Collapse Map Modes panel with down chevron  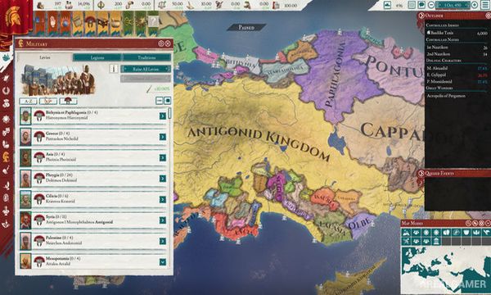(488, 223)
